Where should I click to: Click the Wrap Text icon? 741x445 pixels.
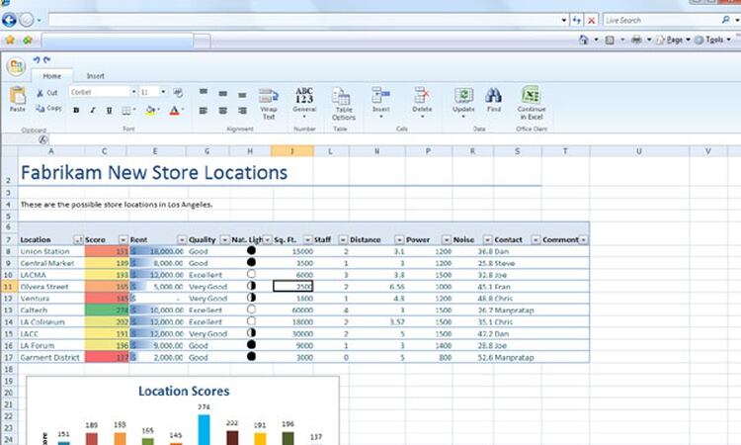coord(268,97)
